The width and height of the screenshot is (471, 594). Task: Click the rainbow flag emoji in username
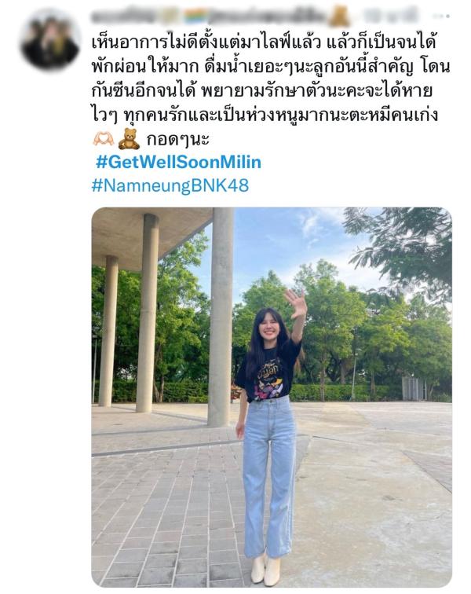point(195,16)
